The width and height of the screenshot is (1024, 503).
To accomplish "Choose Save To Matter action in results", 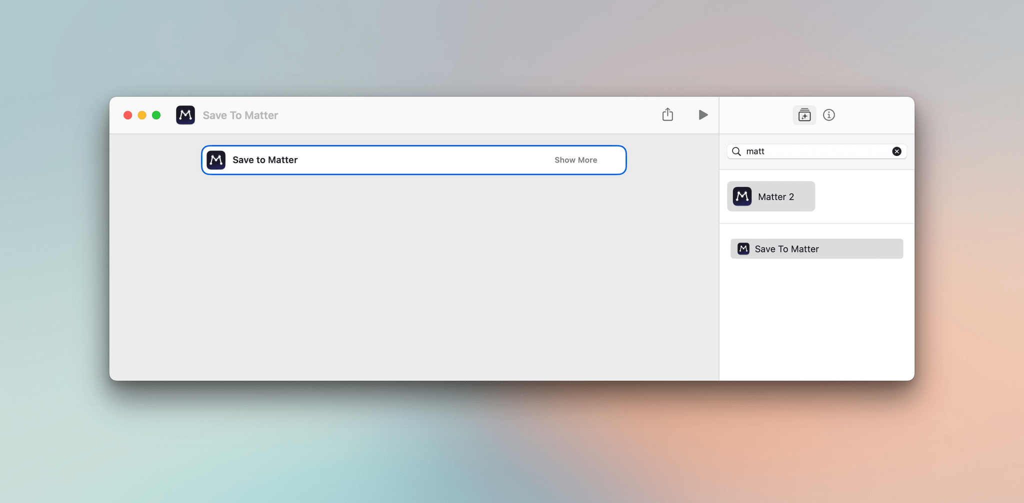I will coord(816,248).
